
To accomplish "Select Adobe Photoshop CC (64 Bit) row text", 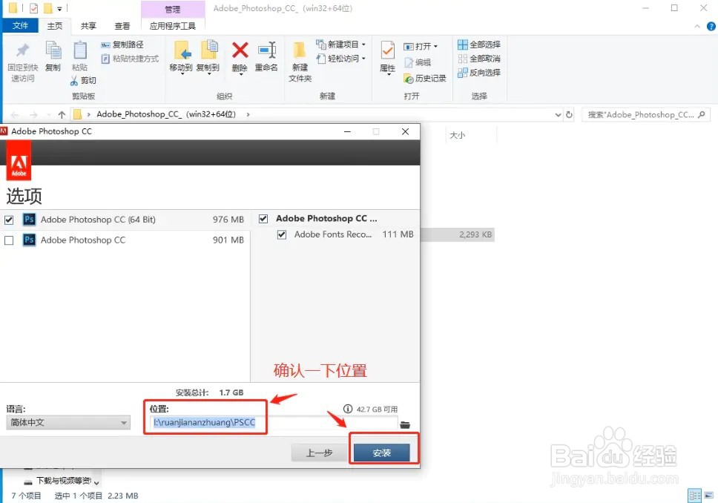I will (x=98, y=220).
